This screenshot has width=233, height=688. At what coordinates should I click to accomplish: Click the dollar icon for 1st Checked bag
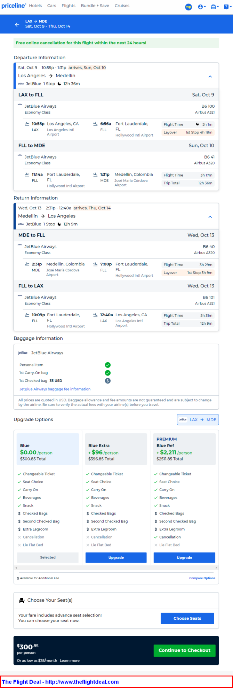point(108,381)
